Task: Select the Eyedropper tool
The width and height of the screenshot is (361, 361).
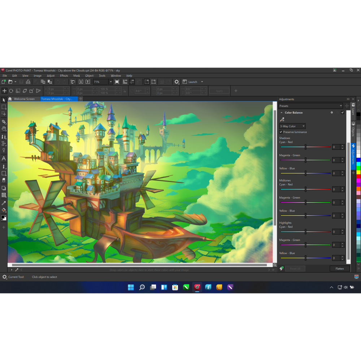Action: [4, 204]
